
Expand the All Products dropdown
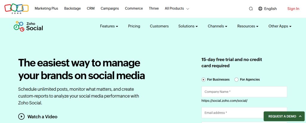pos(177,9)
